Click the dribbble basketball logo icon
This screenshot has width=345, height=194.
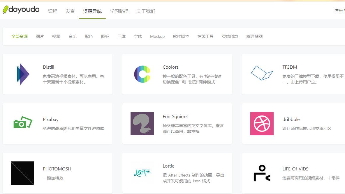tap(262, 123)
